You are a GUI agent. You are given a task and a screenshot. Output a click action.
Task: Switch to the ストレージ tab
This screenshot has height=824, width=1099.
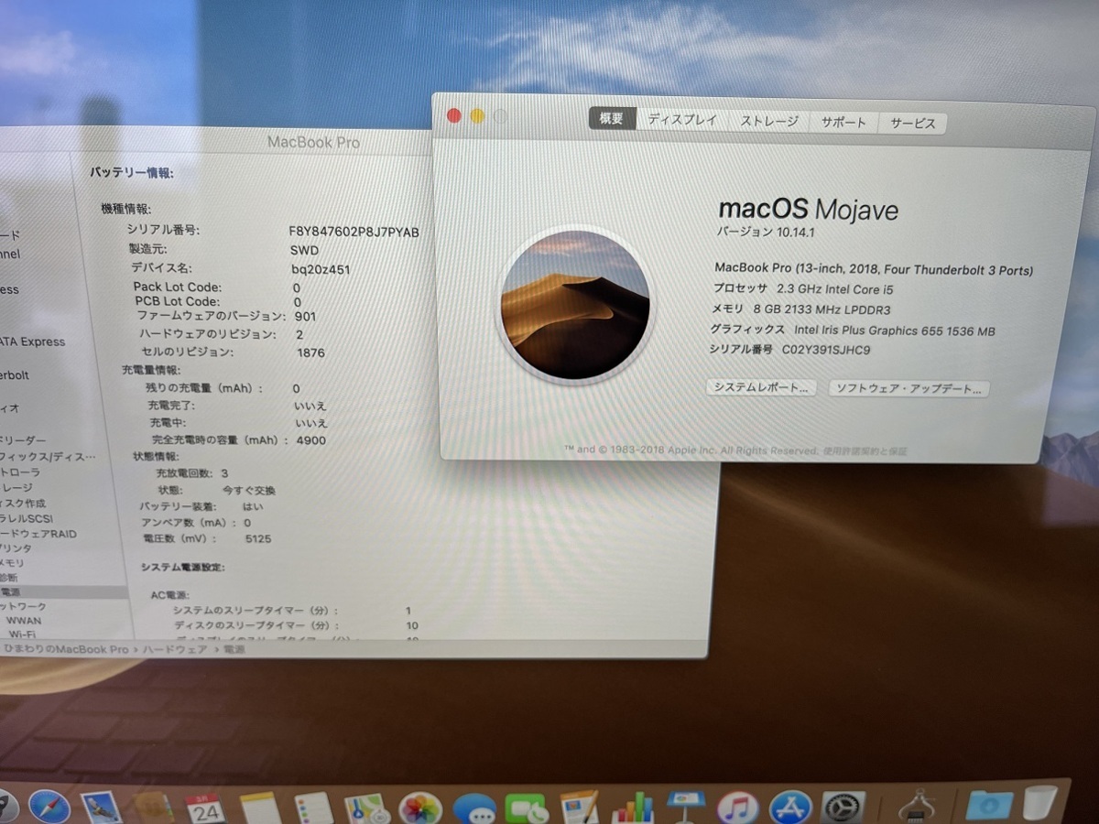point(769,121)
